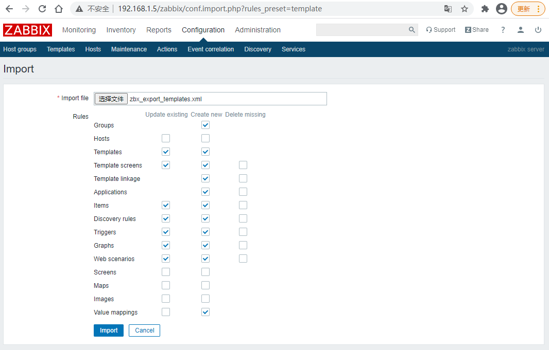Enable Update existing for Hosts
The width and height of the screenshot is (549, 350).
[x=166, y=138]
